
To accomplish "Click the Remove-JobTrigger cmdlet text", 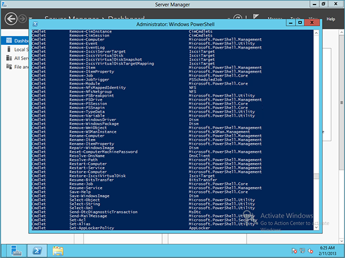I will [x=89, y=80].
